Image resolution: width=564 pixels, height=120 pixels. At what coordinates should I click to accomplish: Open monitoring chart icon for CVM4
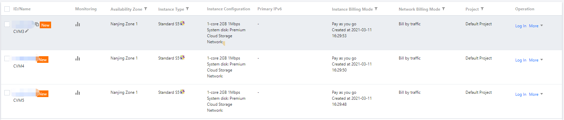point(77,59)
